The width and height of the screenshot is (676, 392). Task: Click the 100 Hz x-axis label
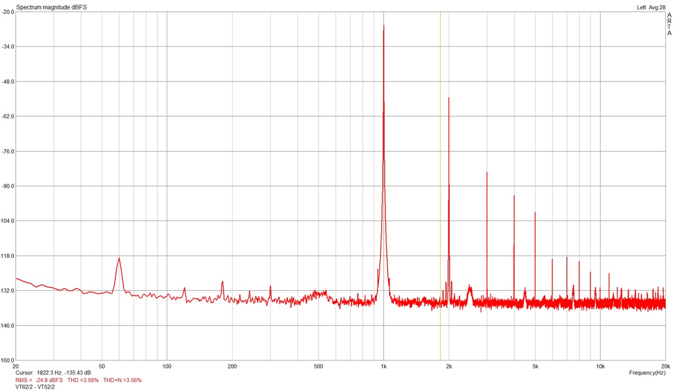pos(167,366)
